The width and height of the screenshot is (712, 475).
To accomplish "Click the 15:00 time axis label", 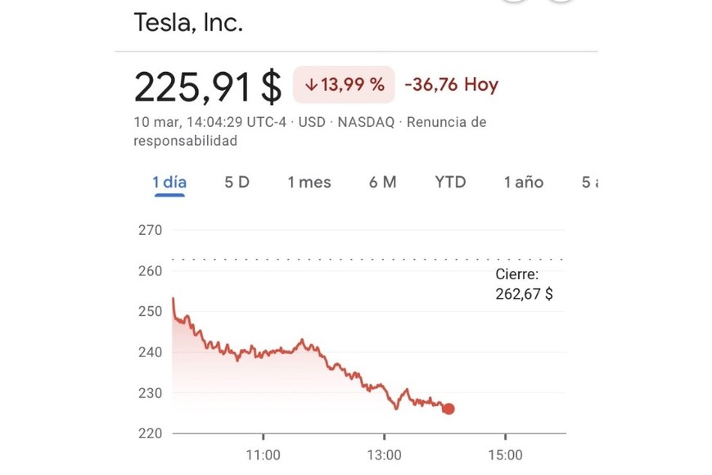I will click(x=505, y=455).
